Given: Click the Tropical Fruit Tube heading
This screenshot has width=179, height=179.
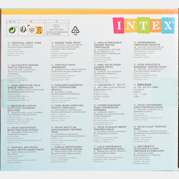Looking at the screenshot, I should pos(26,43).
